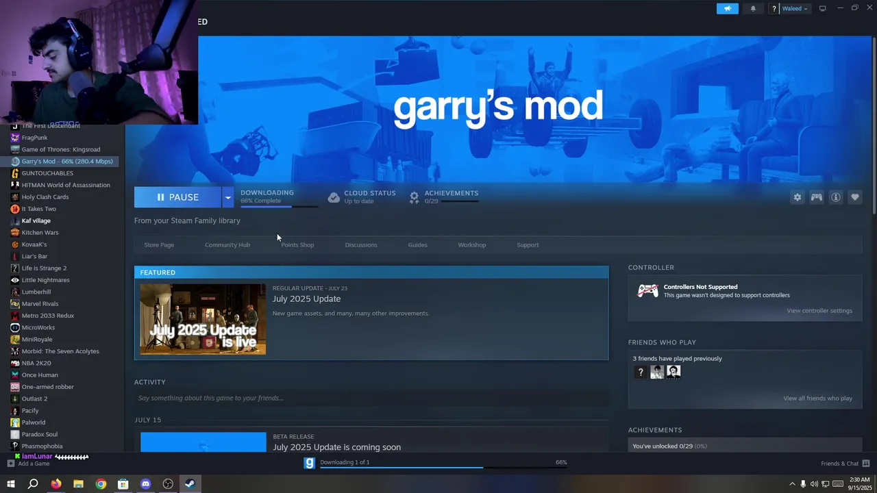Viewport: 877px width, 493px height.
Task: Open the Points Shop tab
Action: click(297, 245)
